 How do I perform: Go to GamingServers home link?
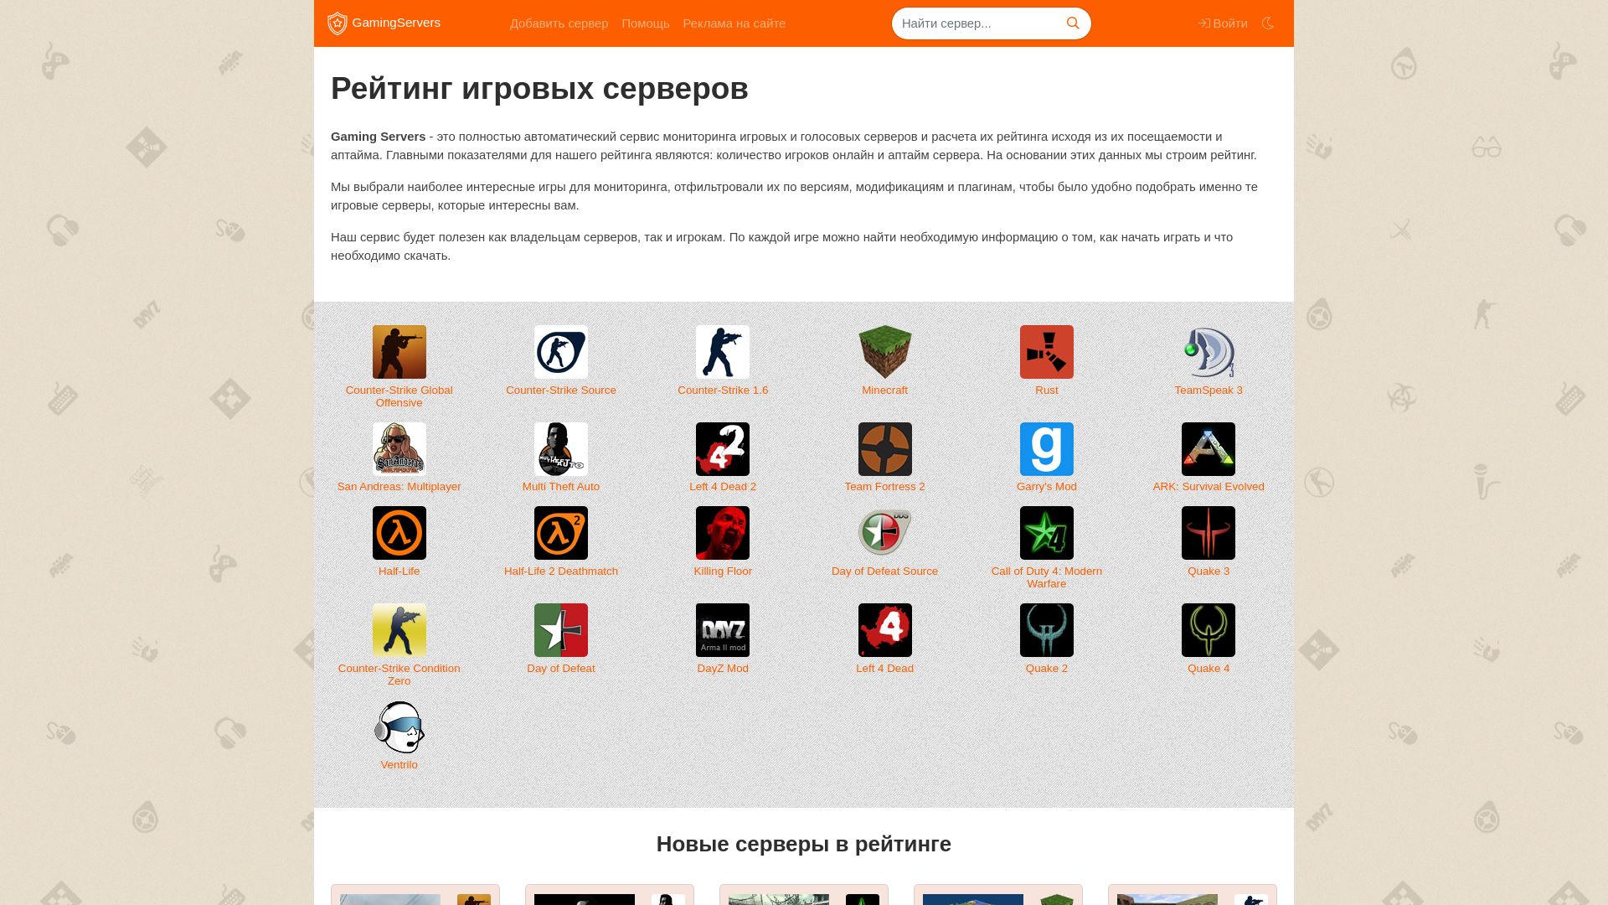pos(384,23)
